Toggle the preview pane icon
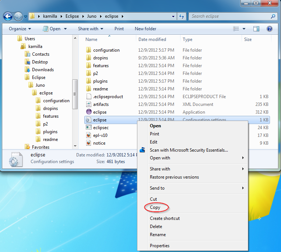The image size is (281, 252). point(256,29)
